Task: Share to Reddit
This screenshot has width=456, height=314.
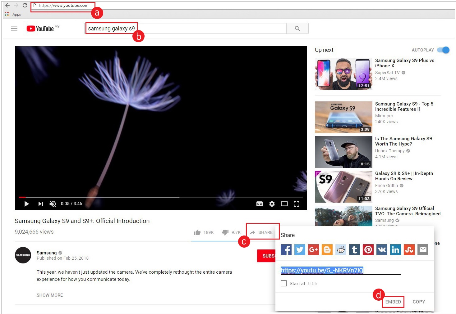Action: (x=341, y=249)
